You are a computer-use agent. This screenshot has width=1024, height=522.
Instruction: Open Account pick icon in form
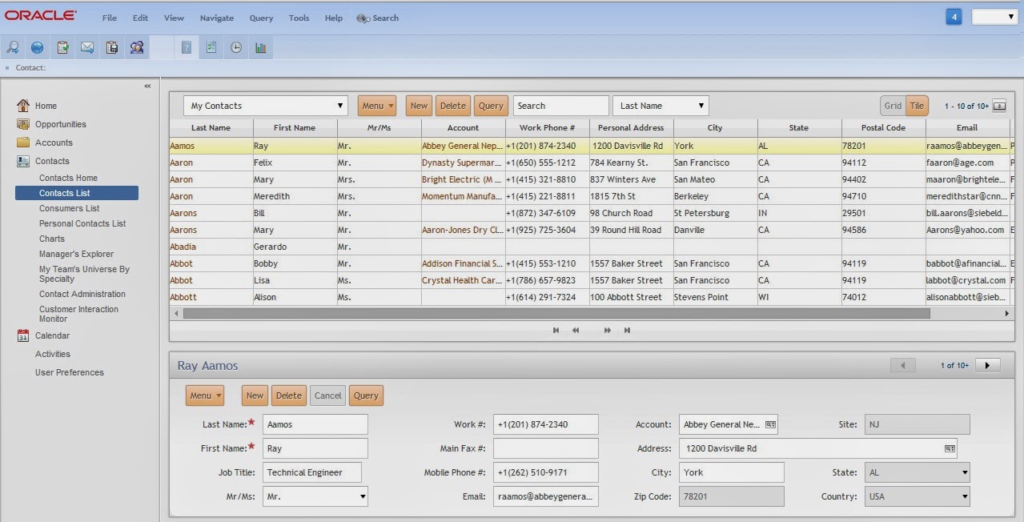pyautogui.click(x=770, y=424)
